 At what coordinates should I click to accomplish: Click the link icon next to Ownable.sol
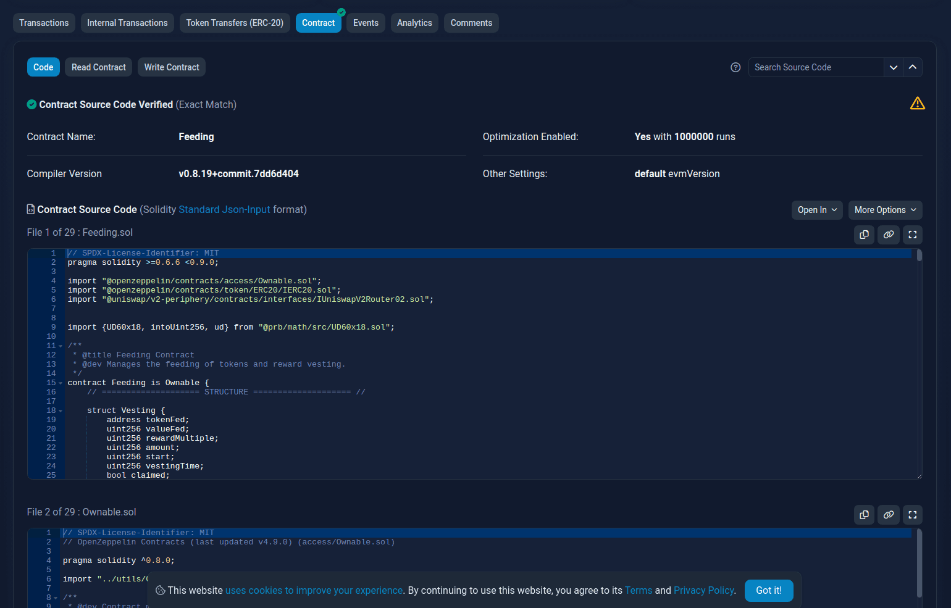coord(889,514)
